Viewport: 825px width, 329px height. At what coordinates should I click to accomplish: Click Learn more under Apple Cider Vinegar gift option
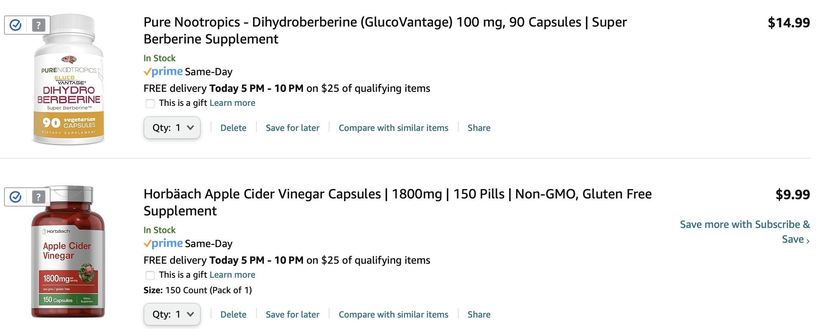pos(232,275)
